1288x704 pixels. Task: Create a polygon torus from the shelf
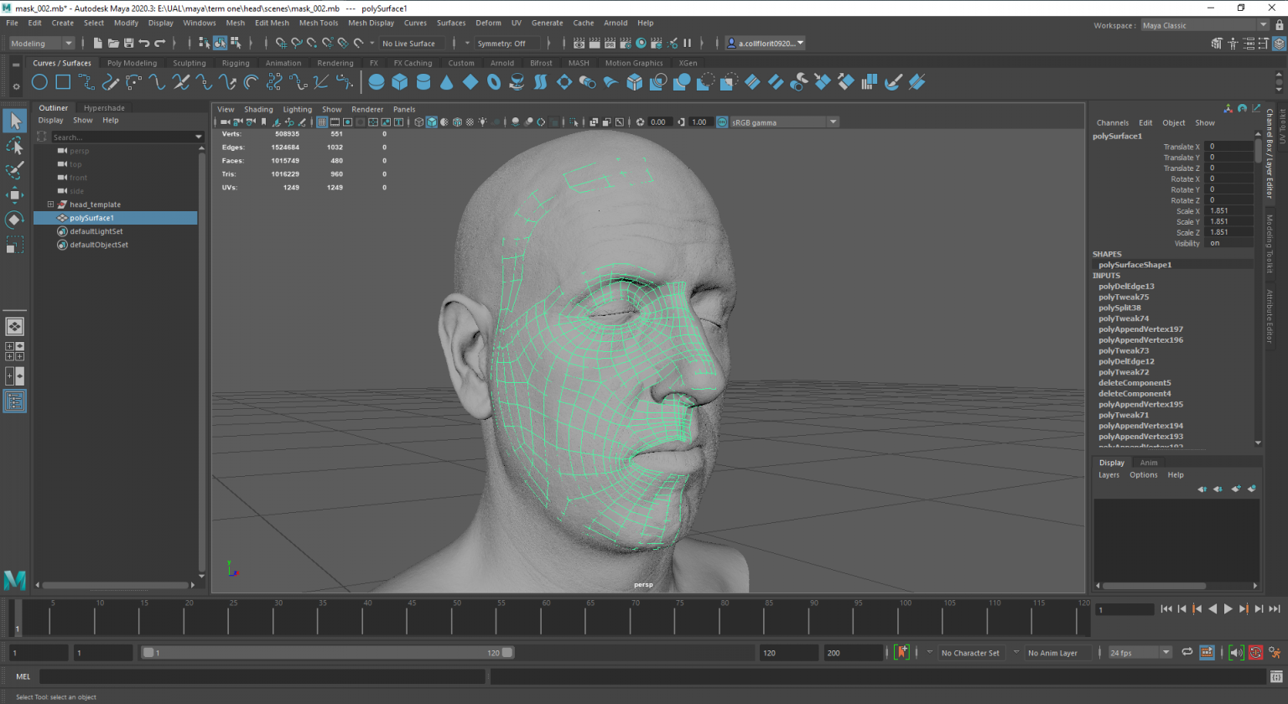(x=493, y=81)
